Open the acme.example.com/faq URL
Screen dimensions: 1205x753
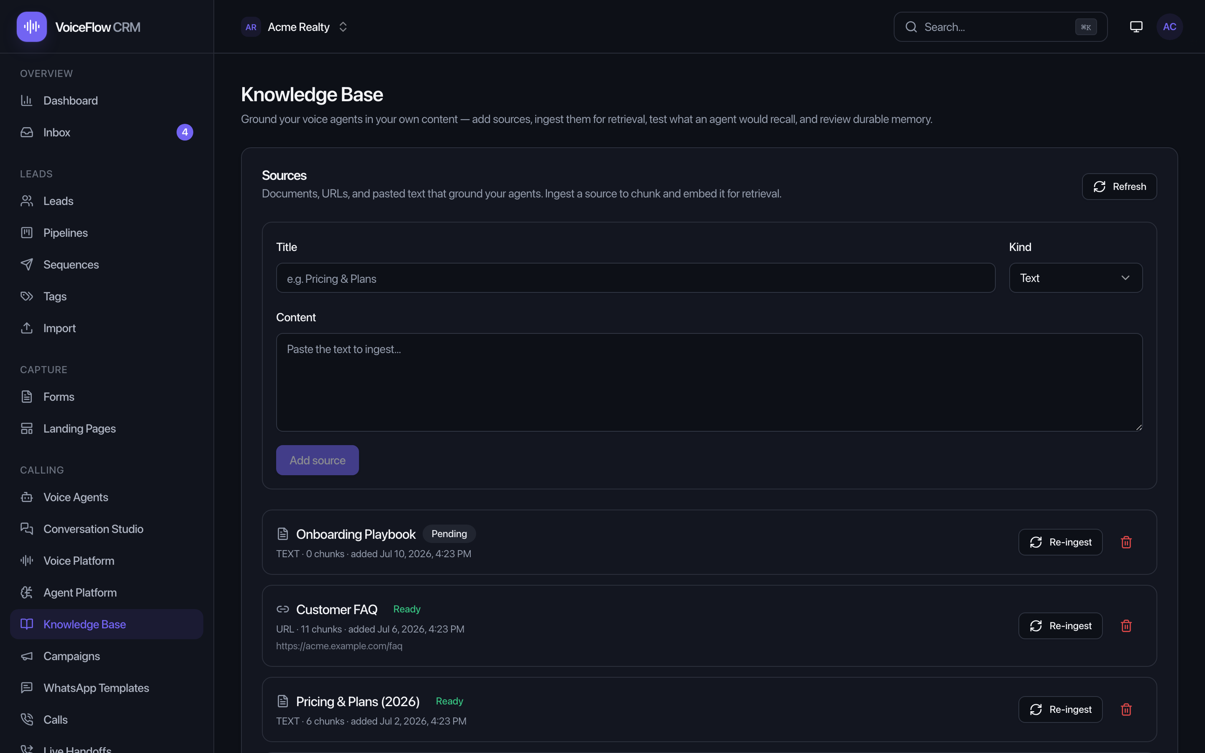[x=339, y=646]
